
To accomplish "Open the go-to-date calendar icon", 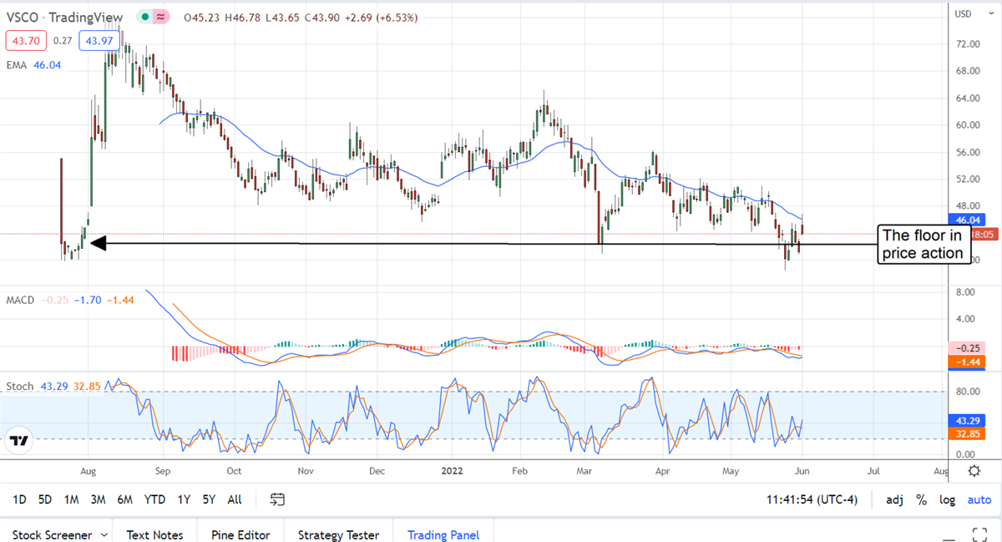I will [277, 499].
